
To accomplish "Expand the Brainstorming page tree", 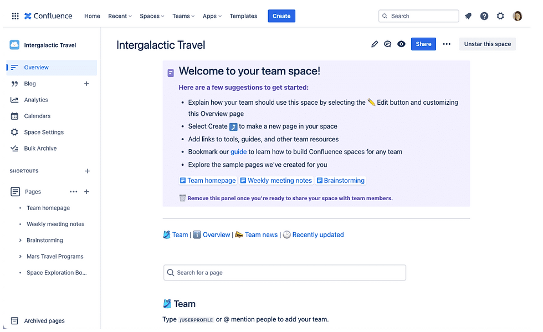I will [20, 240].
